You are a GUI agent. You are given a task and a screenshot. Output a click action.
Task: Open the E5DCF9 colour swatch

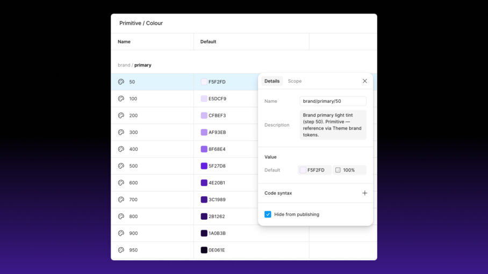click(204, 99)
